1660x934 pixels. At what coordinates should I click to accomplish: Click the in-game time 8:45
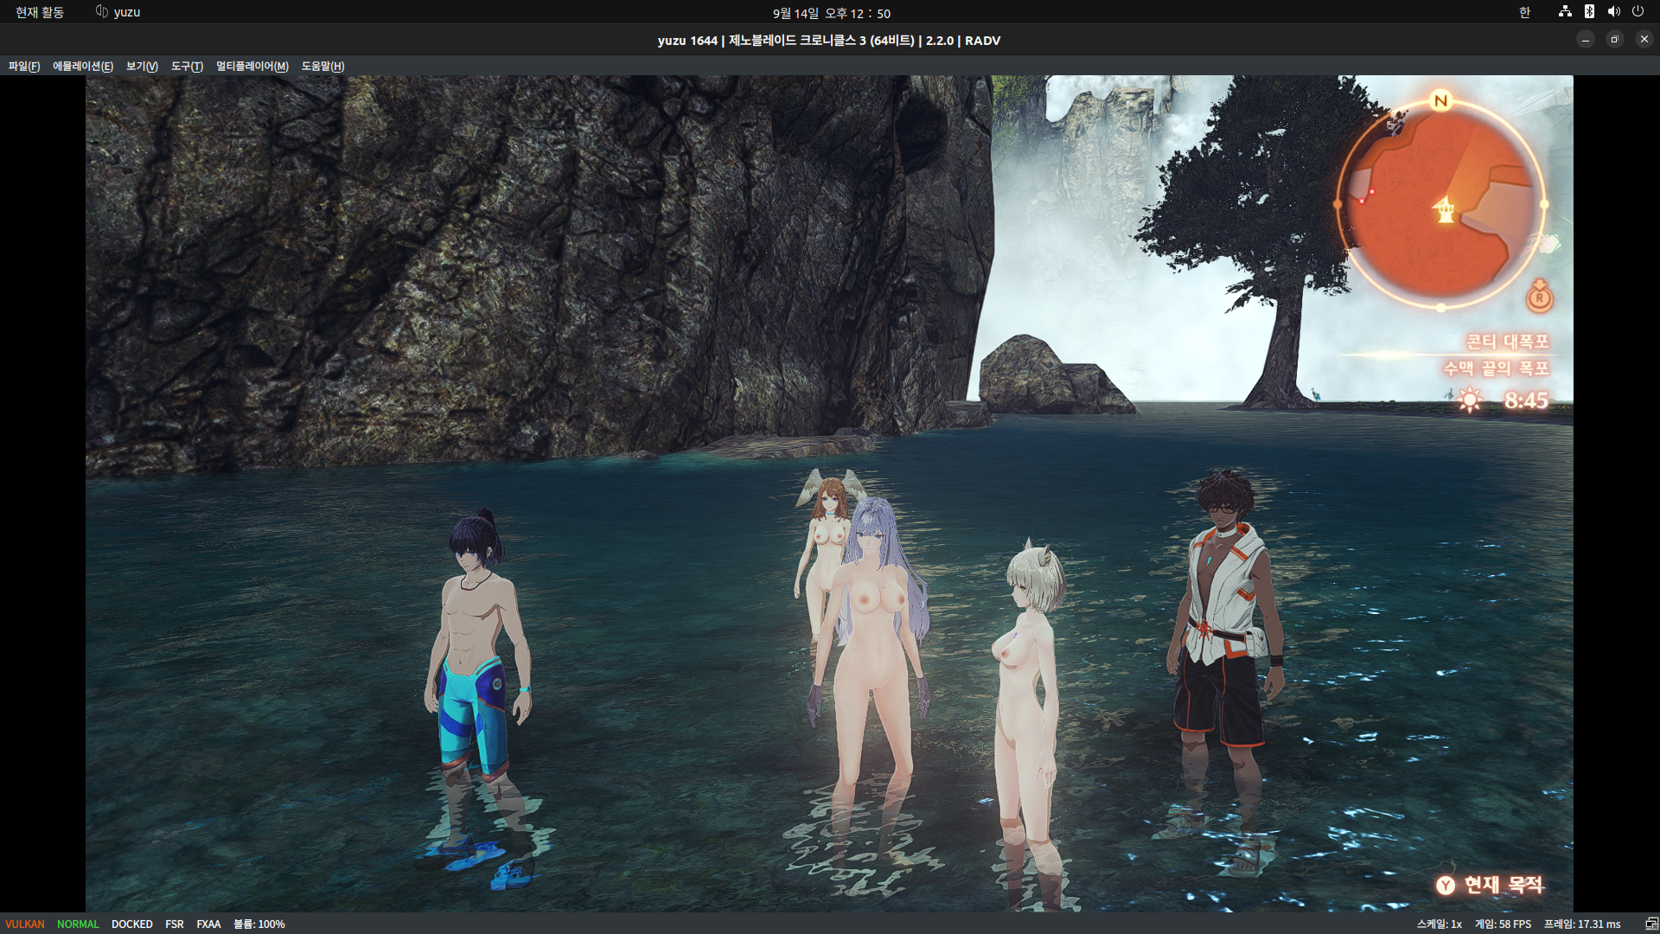pos(1526,400)
